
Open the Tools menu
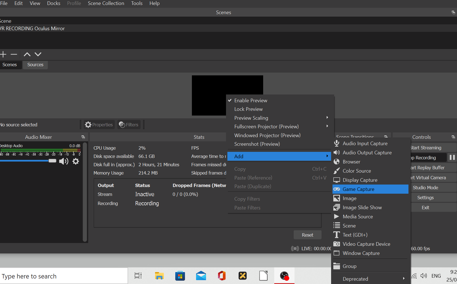tap(137, 3)
